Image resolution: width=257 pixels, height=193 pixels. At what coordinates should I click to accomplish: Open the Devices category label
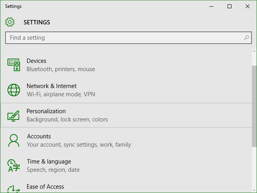[x=36, y=61]
